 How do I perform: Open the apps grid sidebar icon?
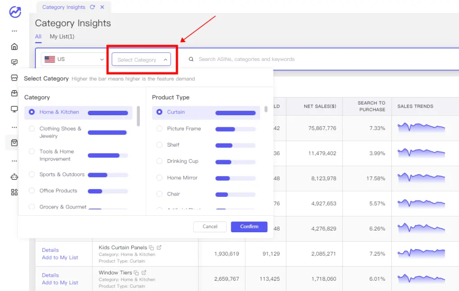point(14,192)
